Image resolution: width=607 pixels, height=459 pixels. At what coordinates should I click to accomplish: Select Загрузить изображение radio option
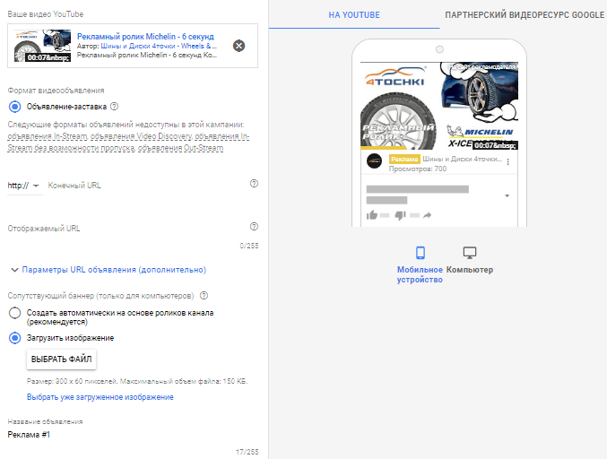pyautogui.click(x=14, y=338)
